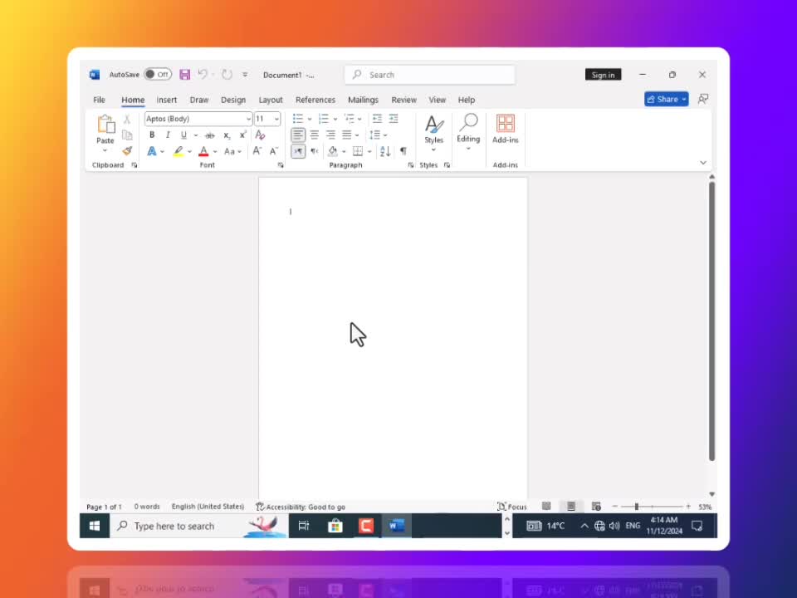The width and height of the screenshot is (797, 598).
Task: Switch to the Draw tab
Action: pos(199,100)
